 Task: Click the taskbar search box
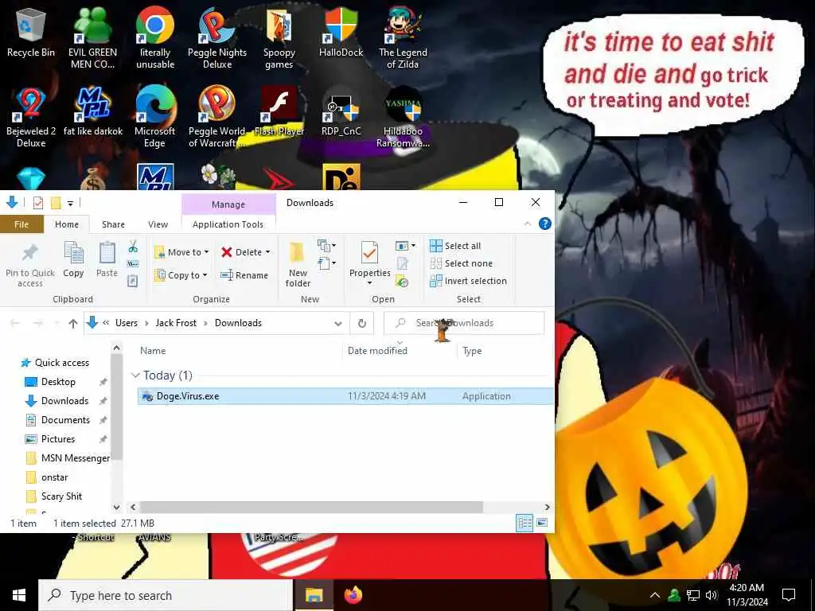[166, 595]
